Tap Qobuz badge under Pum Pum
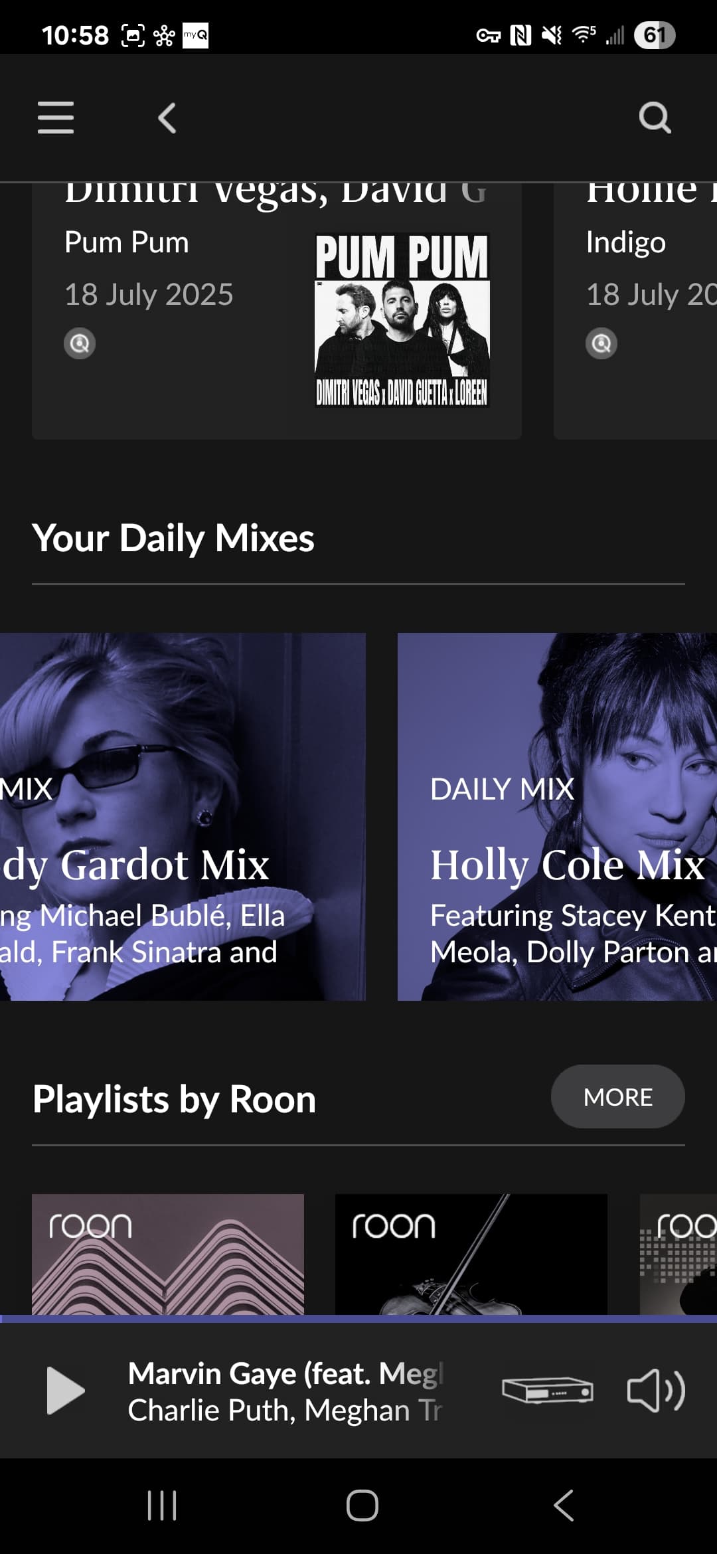Screen dimensions: 717x1554 80,343
